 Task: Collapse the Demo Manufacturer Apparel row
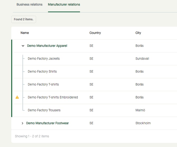[23, 46]
